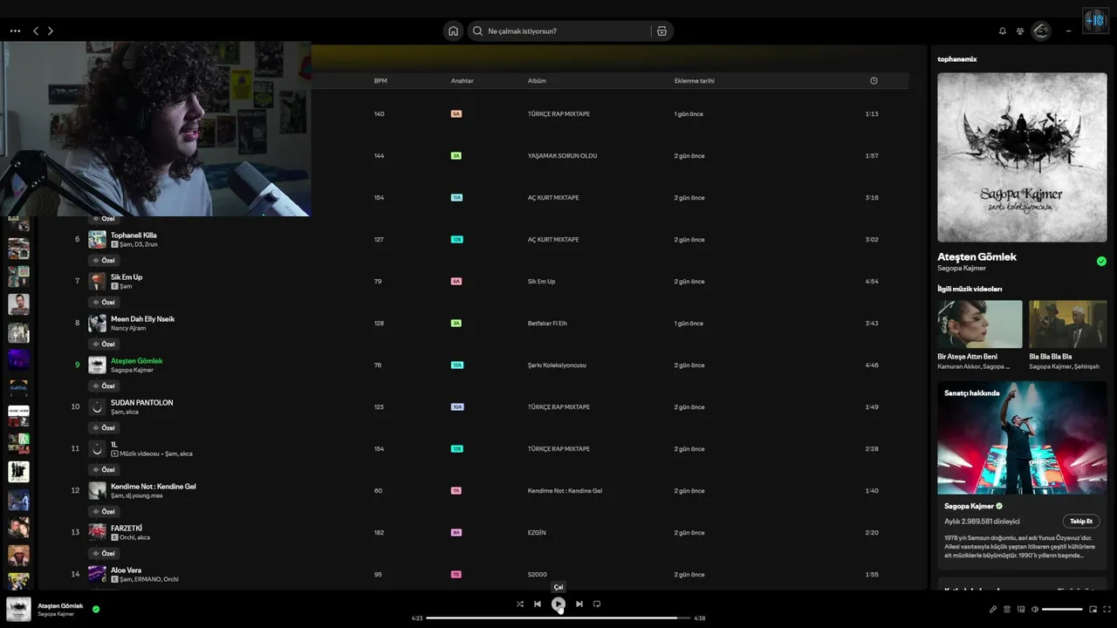Viewport: 1117px width, 628px height.
Task: Sort tracks by Eklenme tarihi column header
Action: pos(695,81)
